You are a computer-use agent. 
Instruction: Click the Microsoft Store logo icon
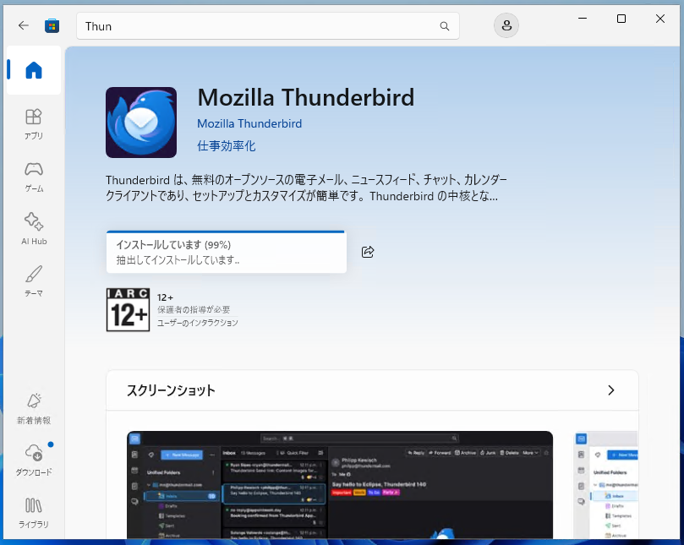pos(52,26)
